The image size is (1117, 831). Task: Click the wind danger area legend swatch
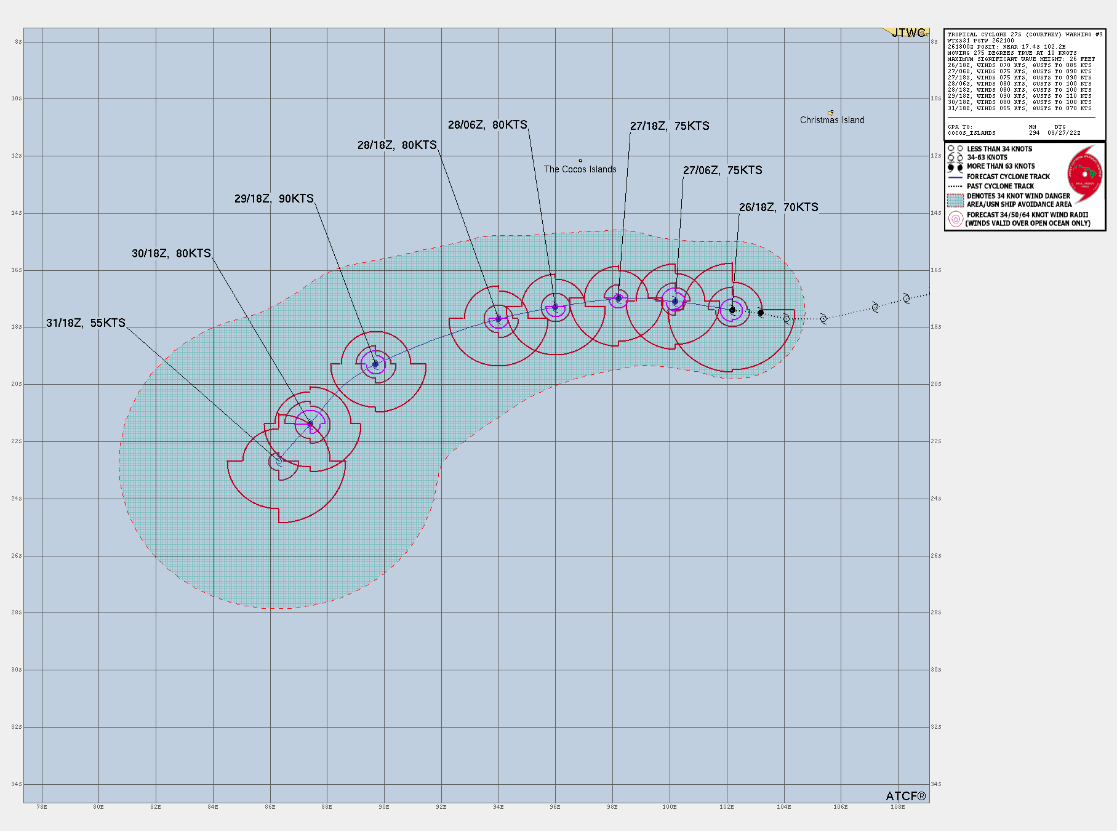[955, 200]
